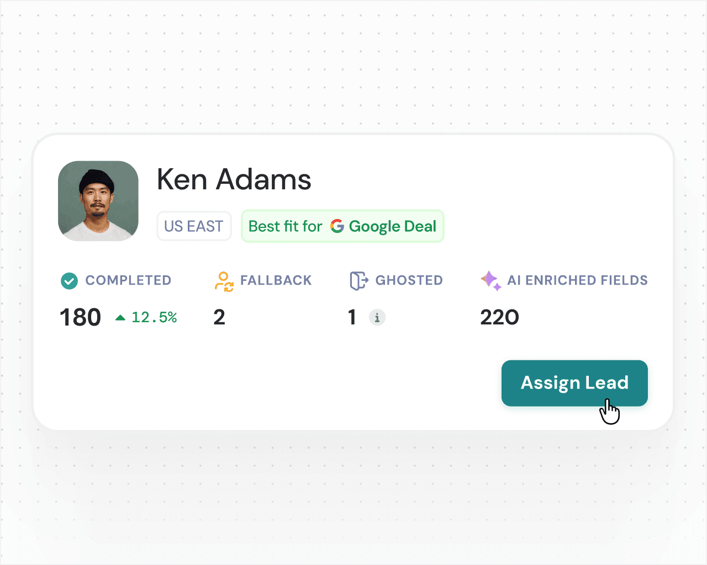Open the Best fit for Google Deal badge
Screen dimensions: 707x565
tap(342, 226)
